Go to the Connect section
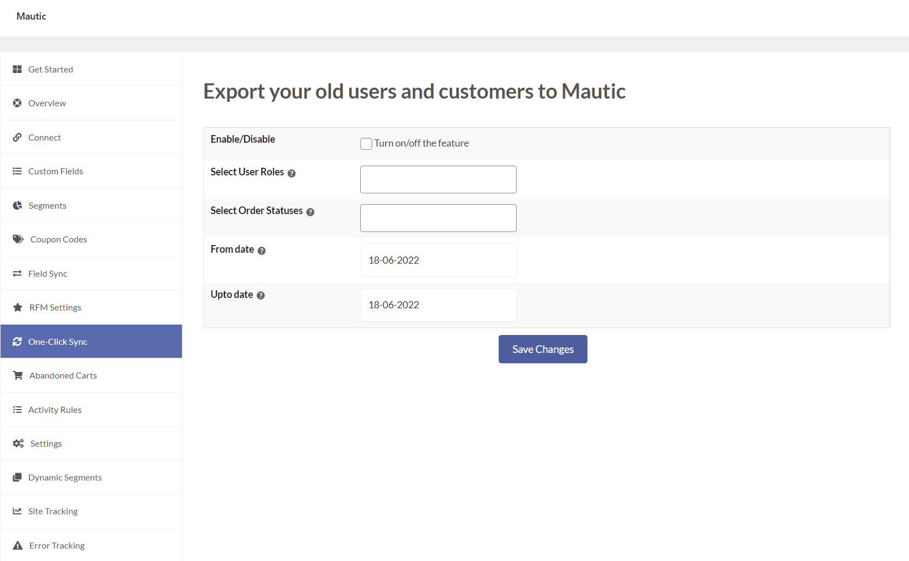Screen dimensions: 909x561 point(91,137)
